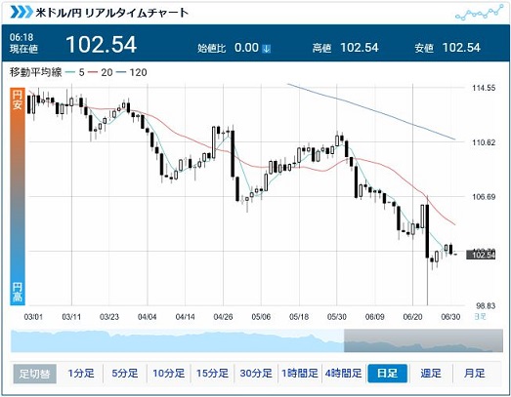Select the 1分足 timeframe tab
This screenshot has height=397, width=511.
(81, 374)
